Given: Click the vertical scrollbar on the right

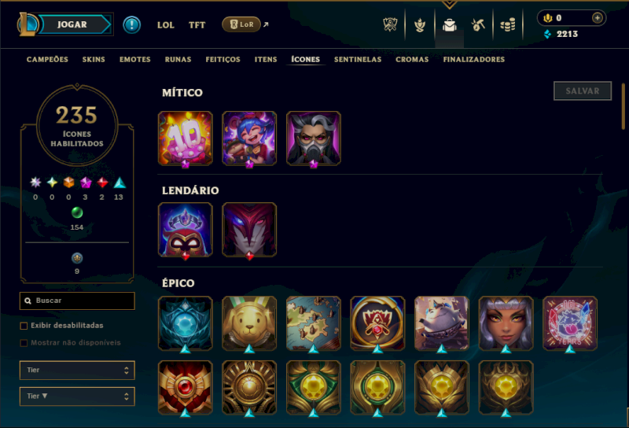Looking at the screenshot, I should click(623, 106).
